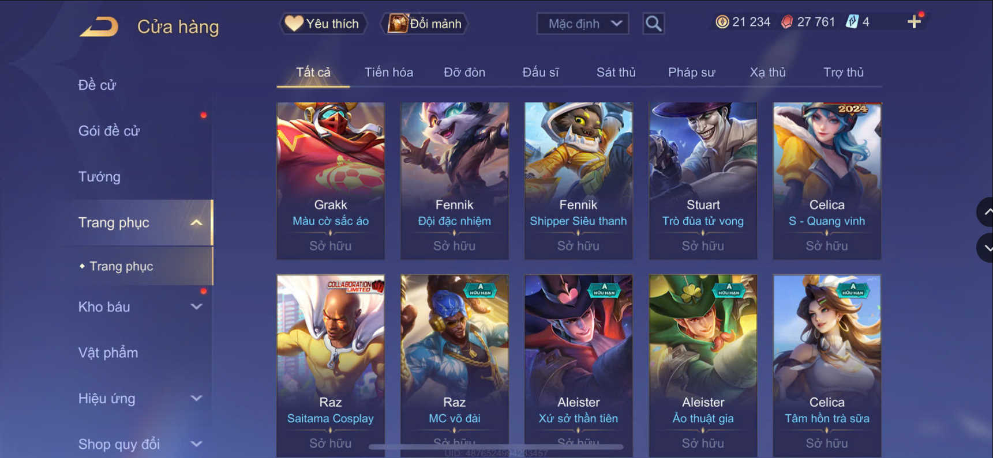Click the plus icon to add currency

pos(914,22)
